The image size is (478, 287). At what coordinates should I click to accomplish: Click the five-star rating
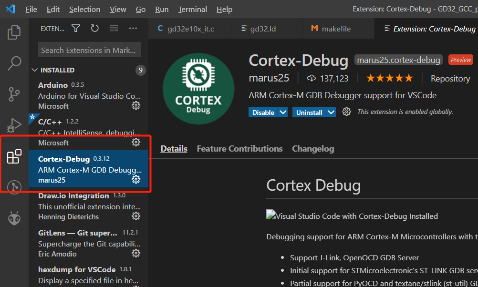click(390, 78)
